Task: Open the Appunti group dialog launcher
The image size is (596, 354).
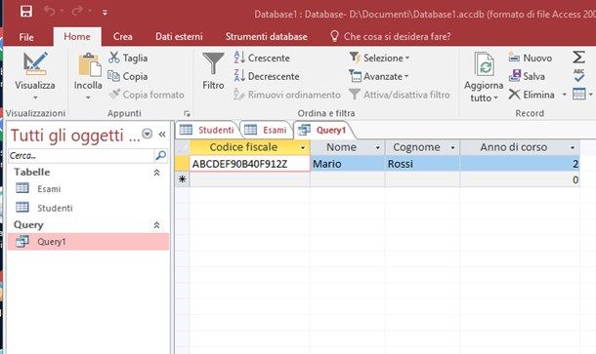Action: (x=187, y=113)
